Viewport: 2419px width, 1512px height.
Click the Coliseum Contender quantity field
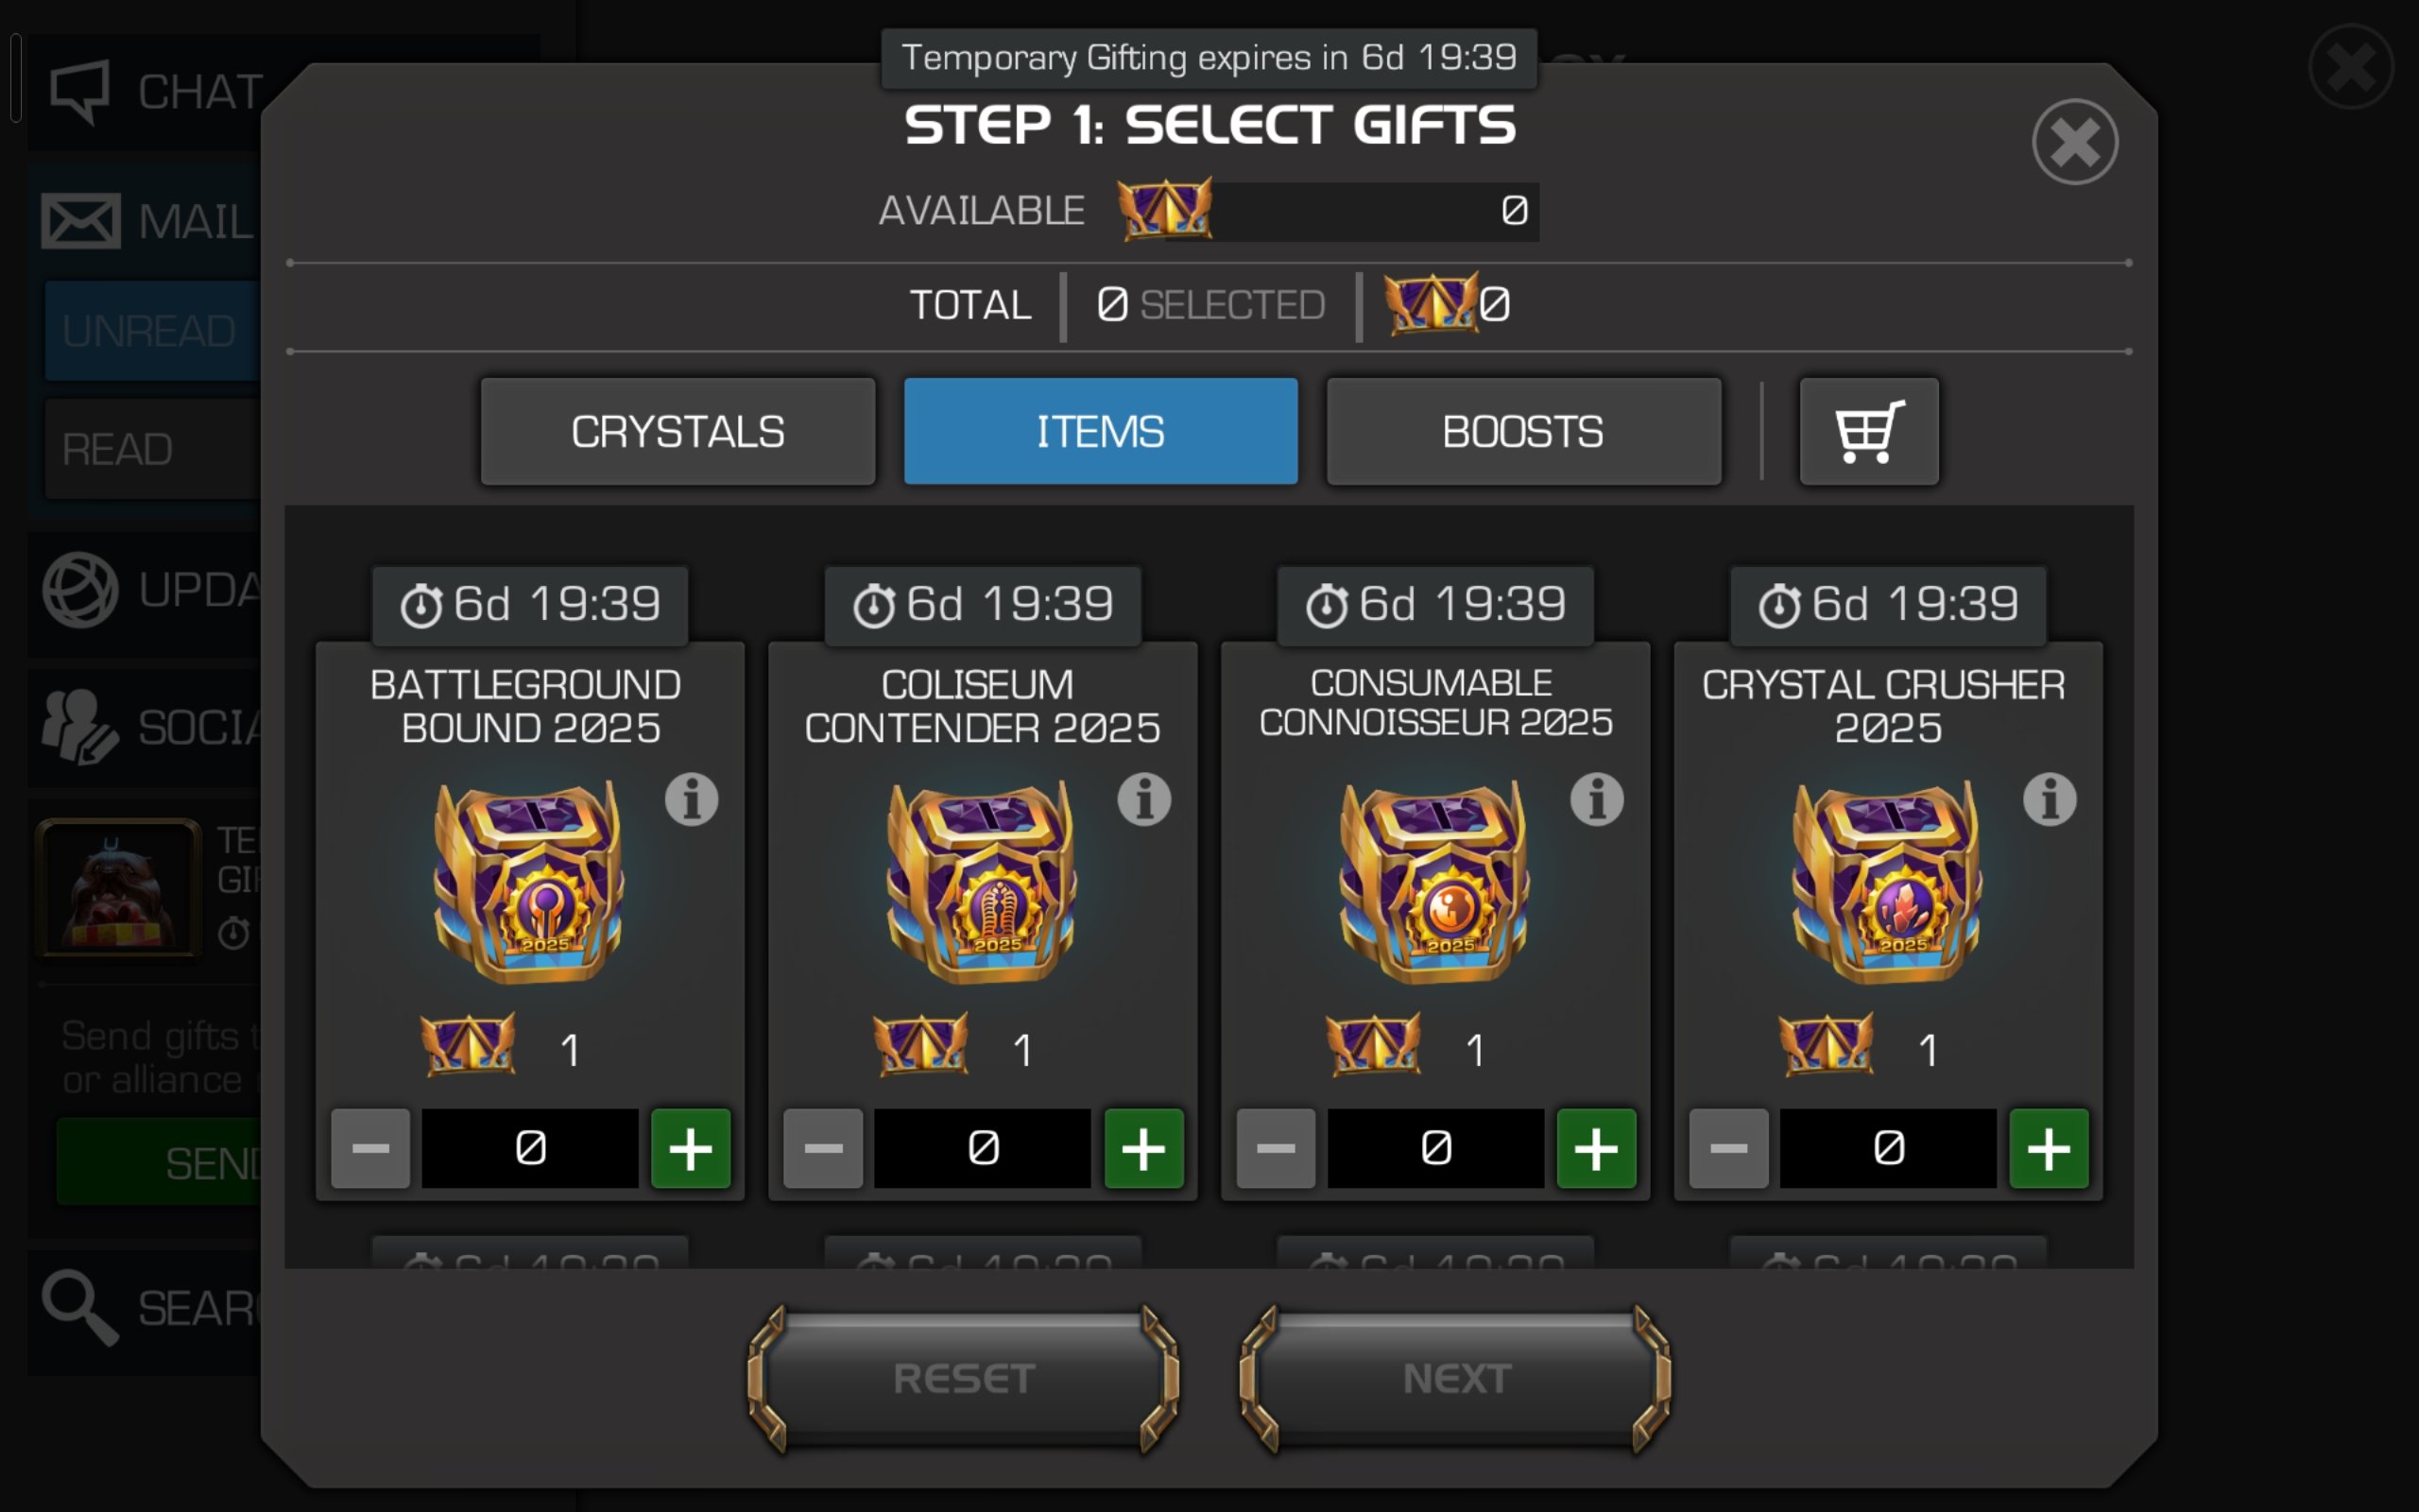coord(983,1148)
